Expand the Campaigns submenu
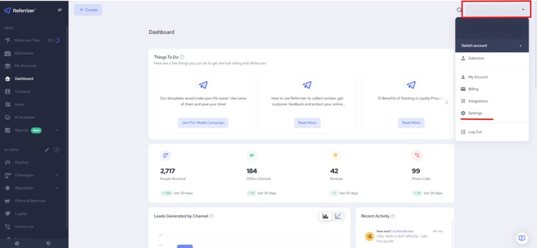The image size is (537, 248). [57, 175]
